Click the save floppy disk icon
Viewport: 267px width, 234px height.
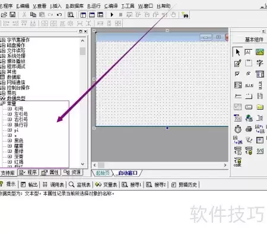click(x=12, y=15)
